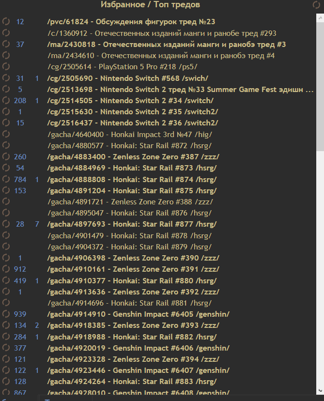Refresh the whole favorites list via header icon
Screen dimensions: 324x401
(317, 5)
